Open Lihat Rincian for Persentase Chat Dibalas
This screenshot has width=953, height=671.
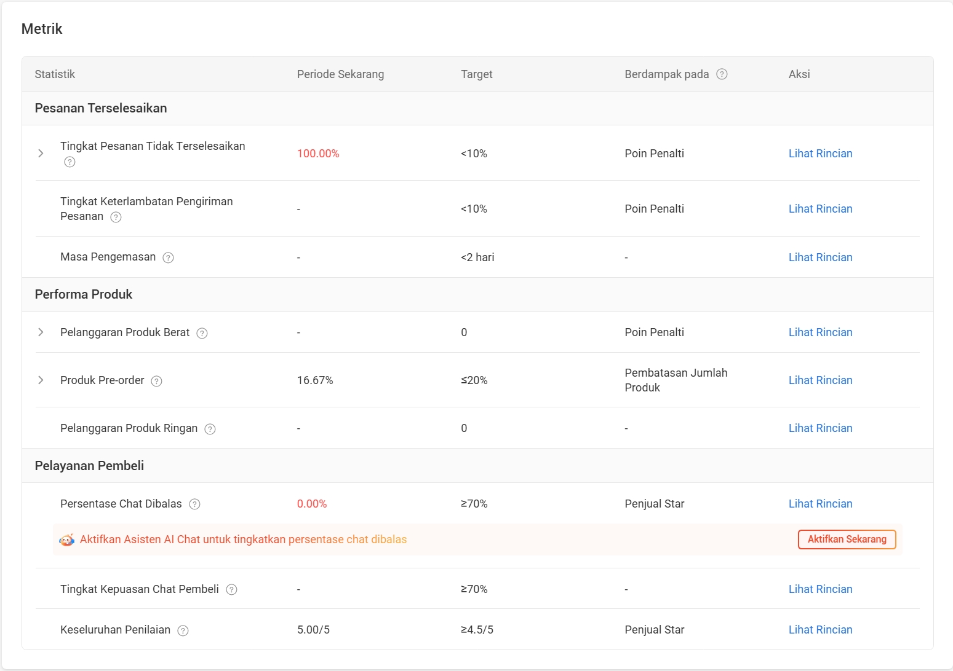(x=821, y=504)
